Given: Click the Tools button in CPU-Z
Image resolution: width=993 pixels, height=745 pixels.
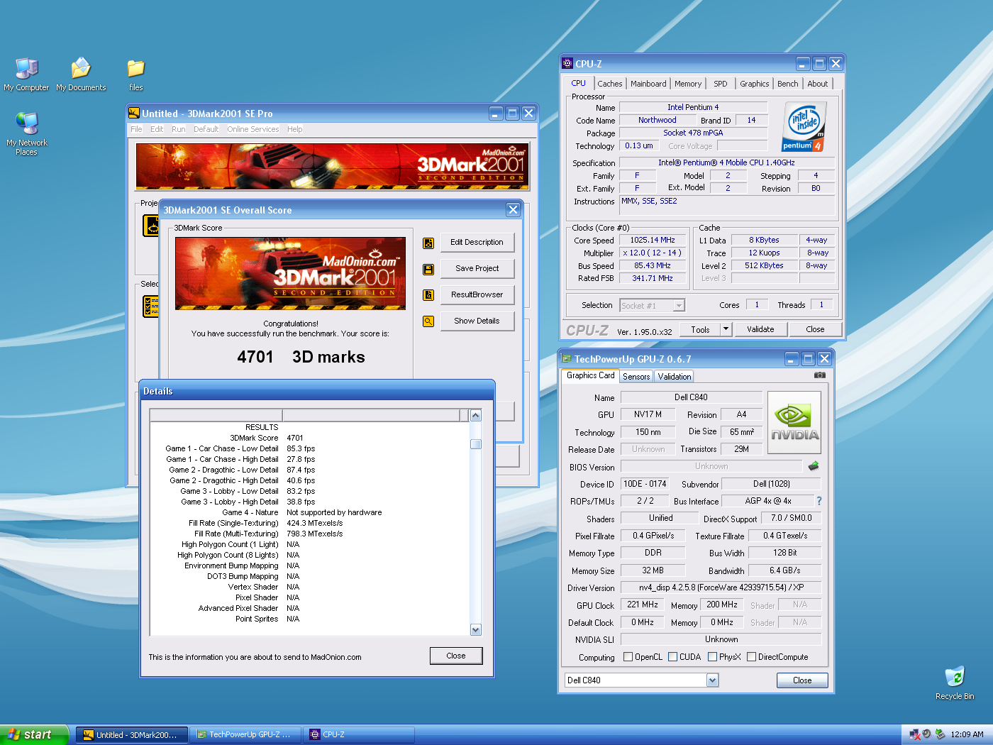Looking at the screenshot, I should click(x=700, y=329).
